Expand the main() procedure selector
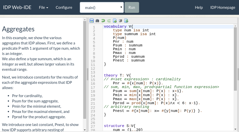The width and height of the screenshot is (239, 132). pos(102,7)
